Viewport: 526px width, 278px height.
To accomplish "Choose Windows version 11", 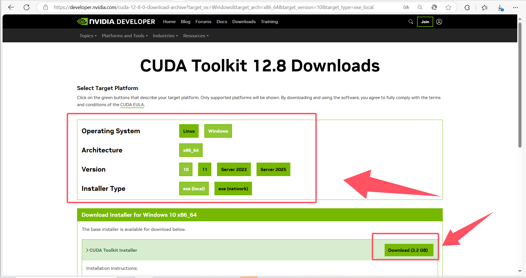I will click(205, 169).
